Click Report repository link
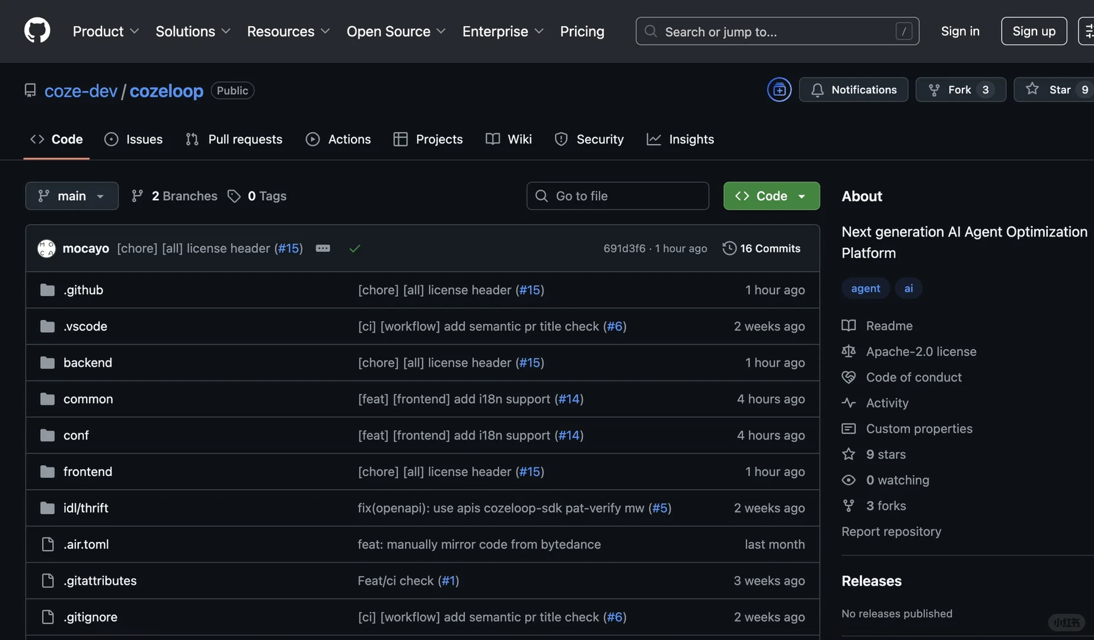Screen dimensions: 1094x640 pos(891,532)
